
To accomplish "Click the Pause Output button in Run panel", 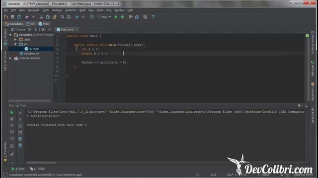I will (12, 126).
